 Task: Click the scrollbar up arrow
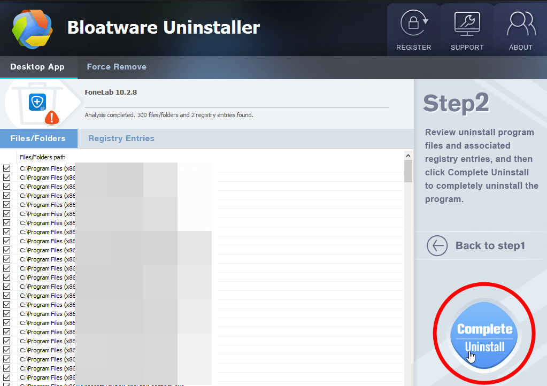click(x=407, y=155)
